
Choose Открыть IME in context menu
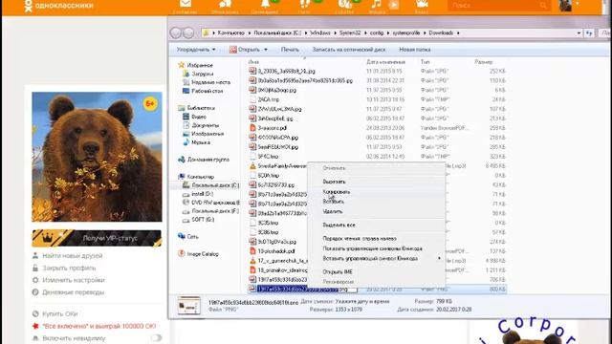pos(338,271)
